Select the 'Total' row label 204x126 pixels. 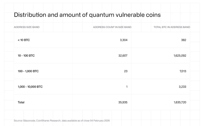coord(21,102)
